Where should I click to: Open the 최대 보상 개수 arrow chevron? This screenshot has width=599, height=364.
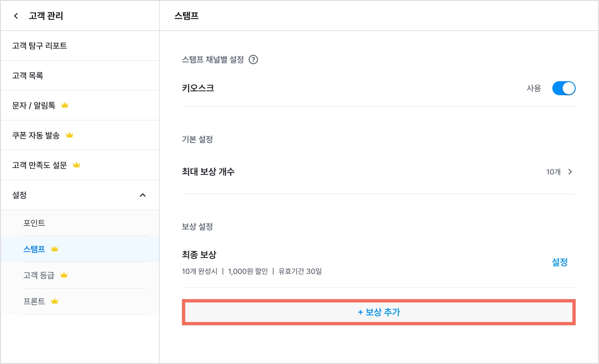tap(570, 172)
